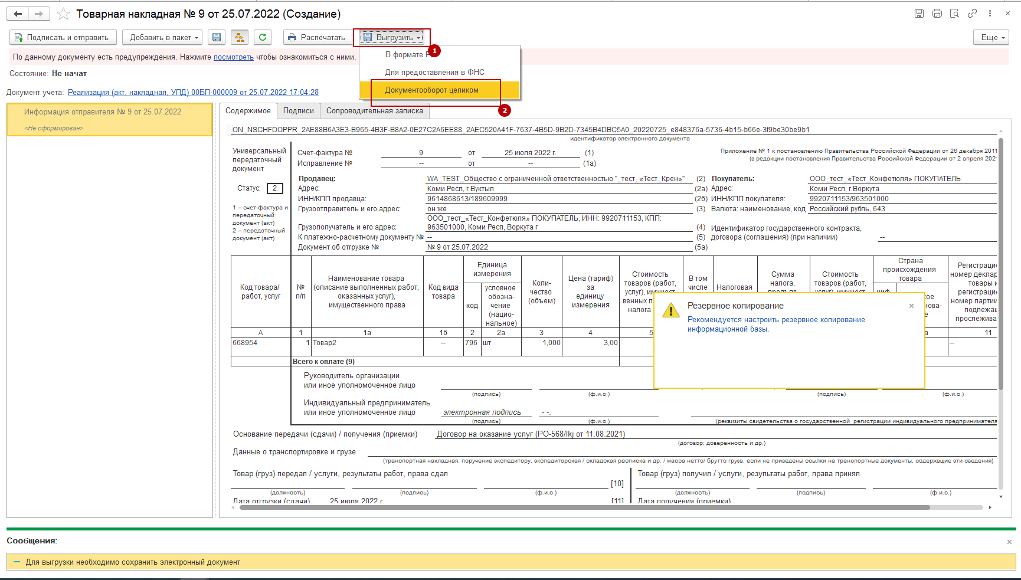Open the Add to package dropdown
Image resolution: width=1021 pixels, height=580 pixels.
pos(162,37)
